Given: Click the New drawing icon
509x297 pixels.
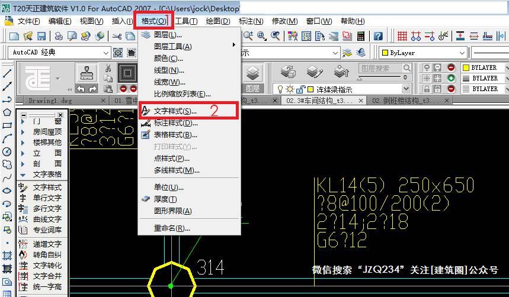Looking at the screenshot, I should [x=14, y=35].
